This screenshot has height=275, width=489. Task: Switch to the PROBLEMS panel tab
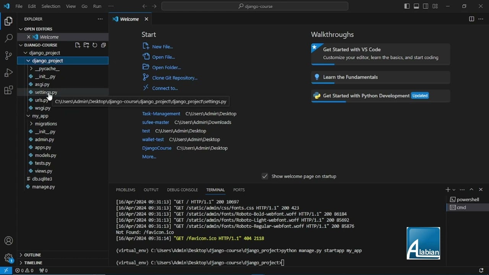(125, 190)
